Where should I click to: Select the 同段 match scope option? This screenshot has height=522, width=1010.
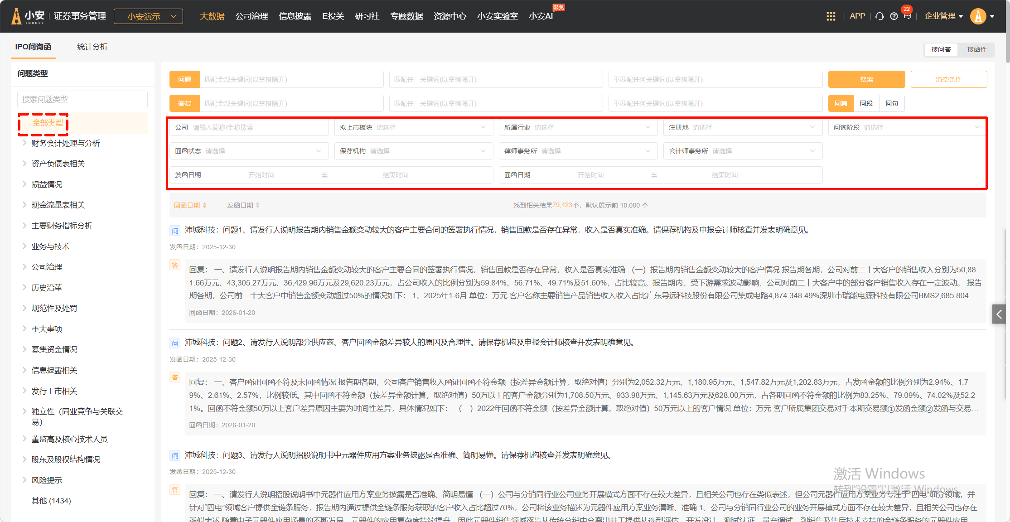(866, 103)
